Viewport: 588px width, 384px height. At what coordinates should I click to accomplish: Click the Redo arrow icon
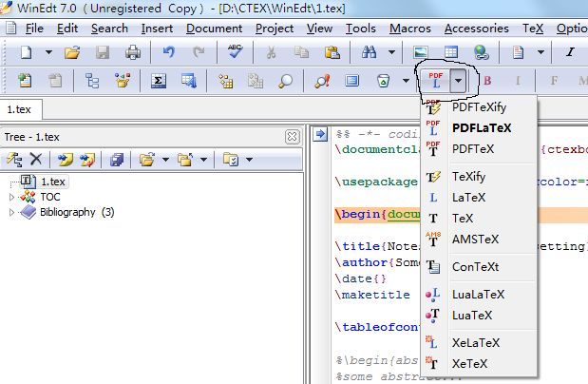point(199,52)
